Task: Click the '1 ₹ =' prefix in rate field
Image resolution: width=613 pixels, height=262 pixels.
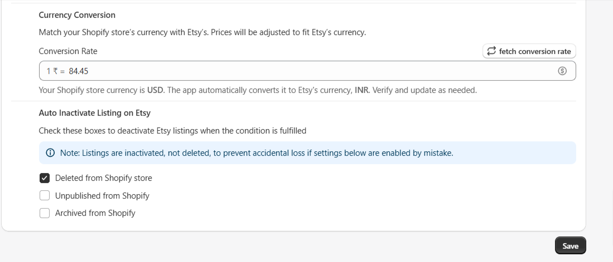Action: pos(56,71)
